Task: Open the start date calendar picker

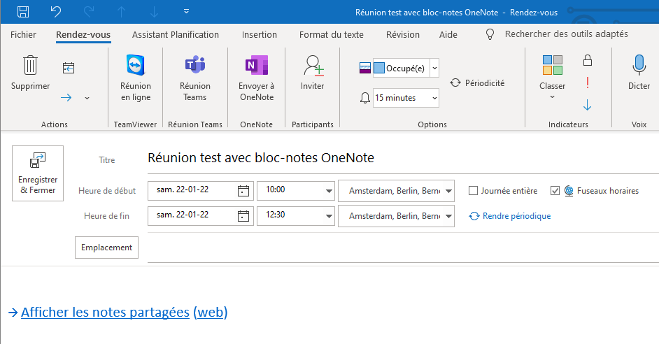Action: (243, 191)
